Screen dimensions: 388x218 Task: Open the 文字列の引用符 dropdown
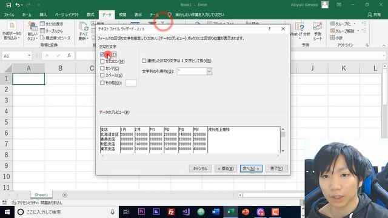(x=209, y=71)
